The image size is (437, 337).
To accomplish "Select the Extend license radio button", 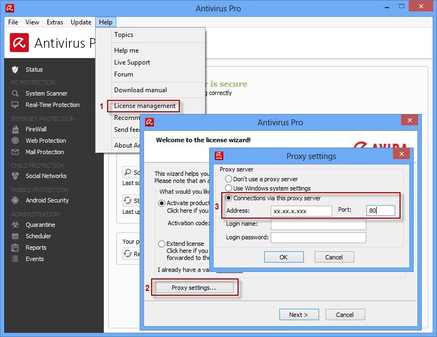I will 161,244.
